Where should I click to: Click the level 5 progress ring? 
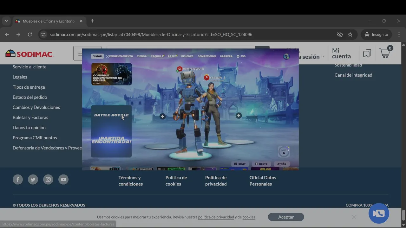284,151
